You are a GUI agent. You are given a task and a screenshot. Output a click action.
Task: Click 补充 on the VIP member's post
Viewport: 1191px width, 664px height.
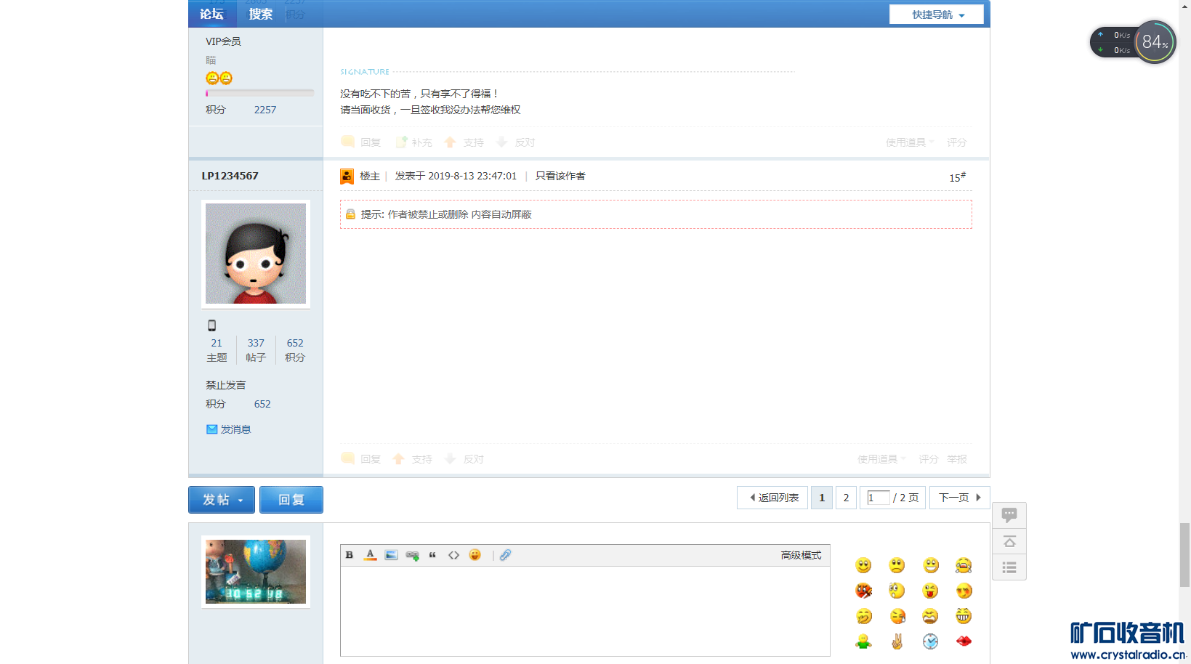[413, 142]
